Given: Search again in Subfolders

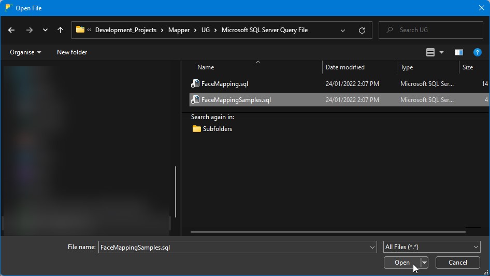Looking at the screenshot, I should point(217,129).
